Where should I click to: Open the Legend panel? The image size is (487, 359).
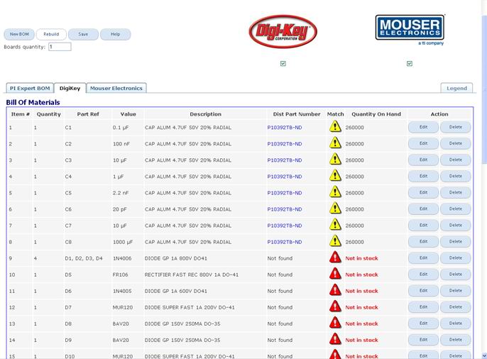(x=456, y=88)
